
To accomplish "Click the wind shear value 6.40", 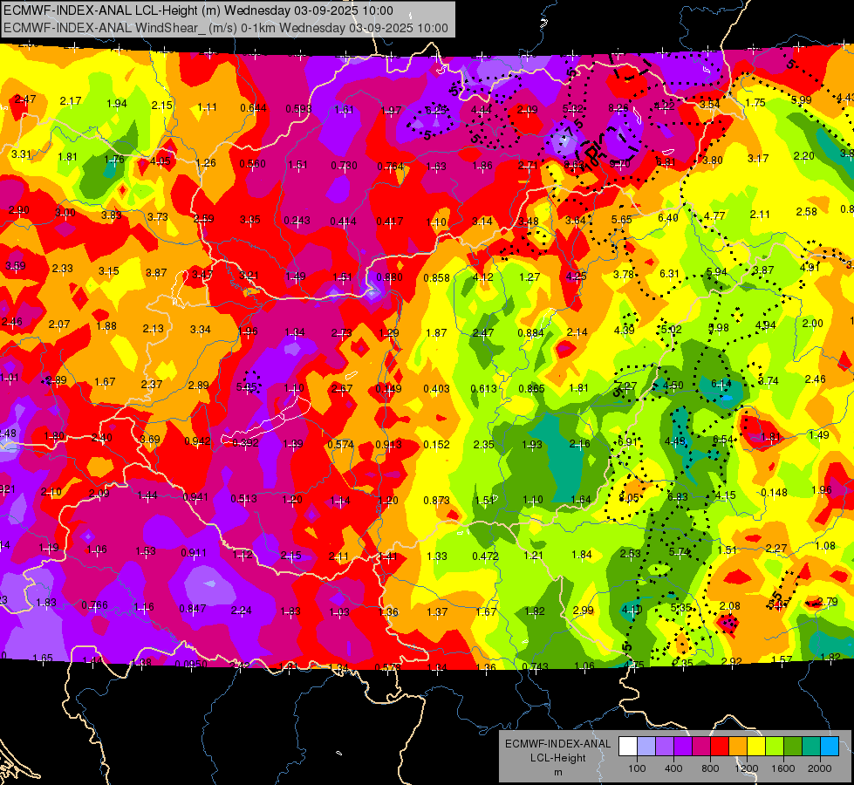I will tap(667, 217).
